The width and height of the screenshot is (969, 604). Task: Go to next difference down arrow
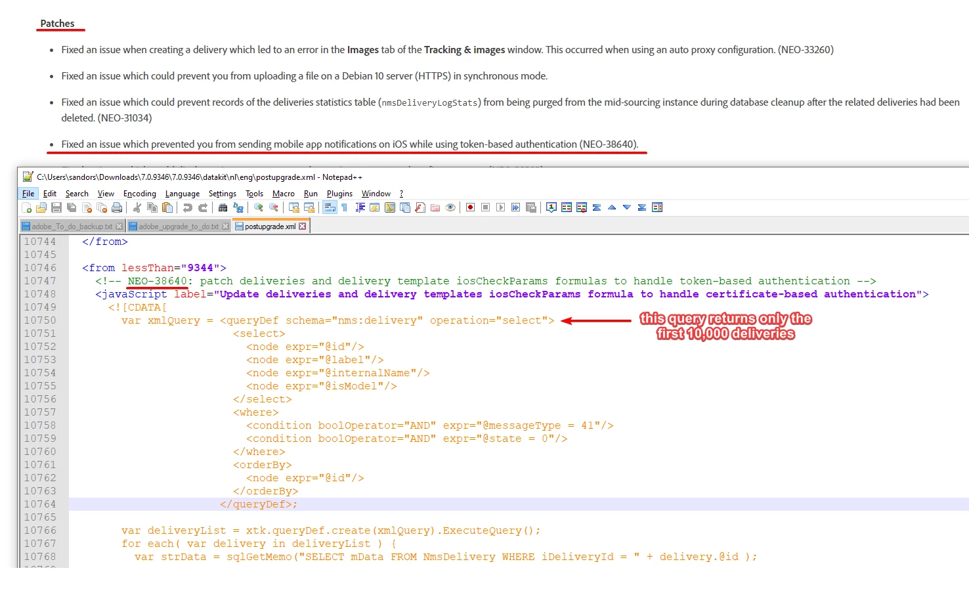point(627,207)
